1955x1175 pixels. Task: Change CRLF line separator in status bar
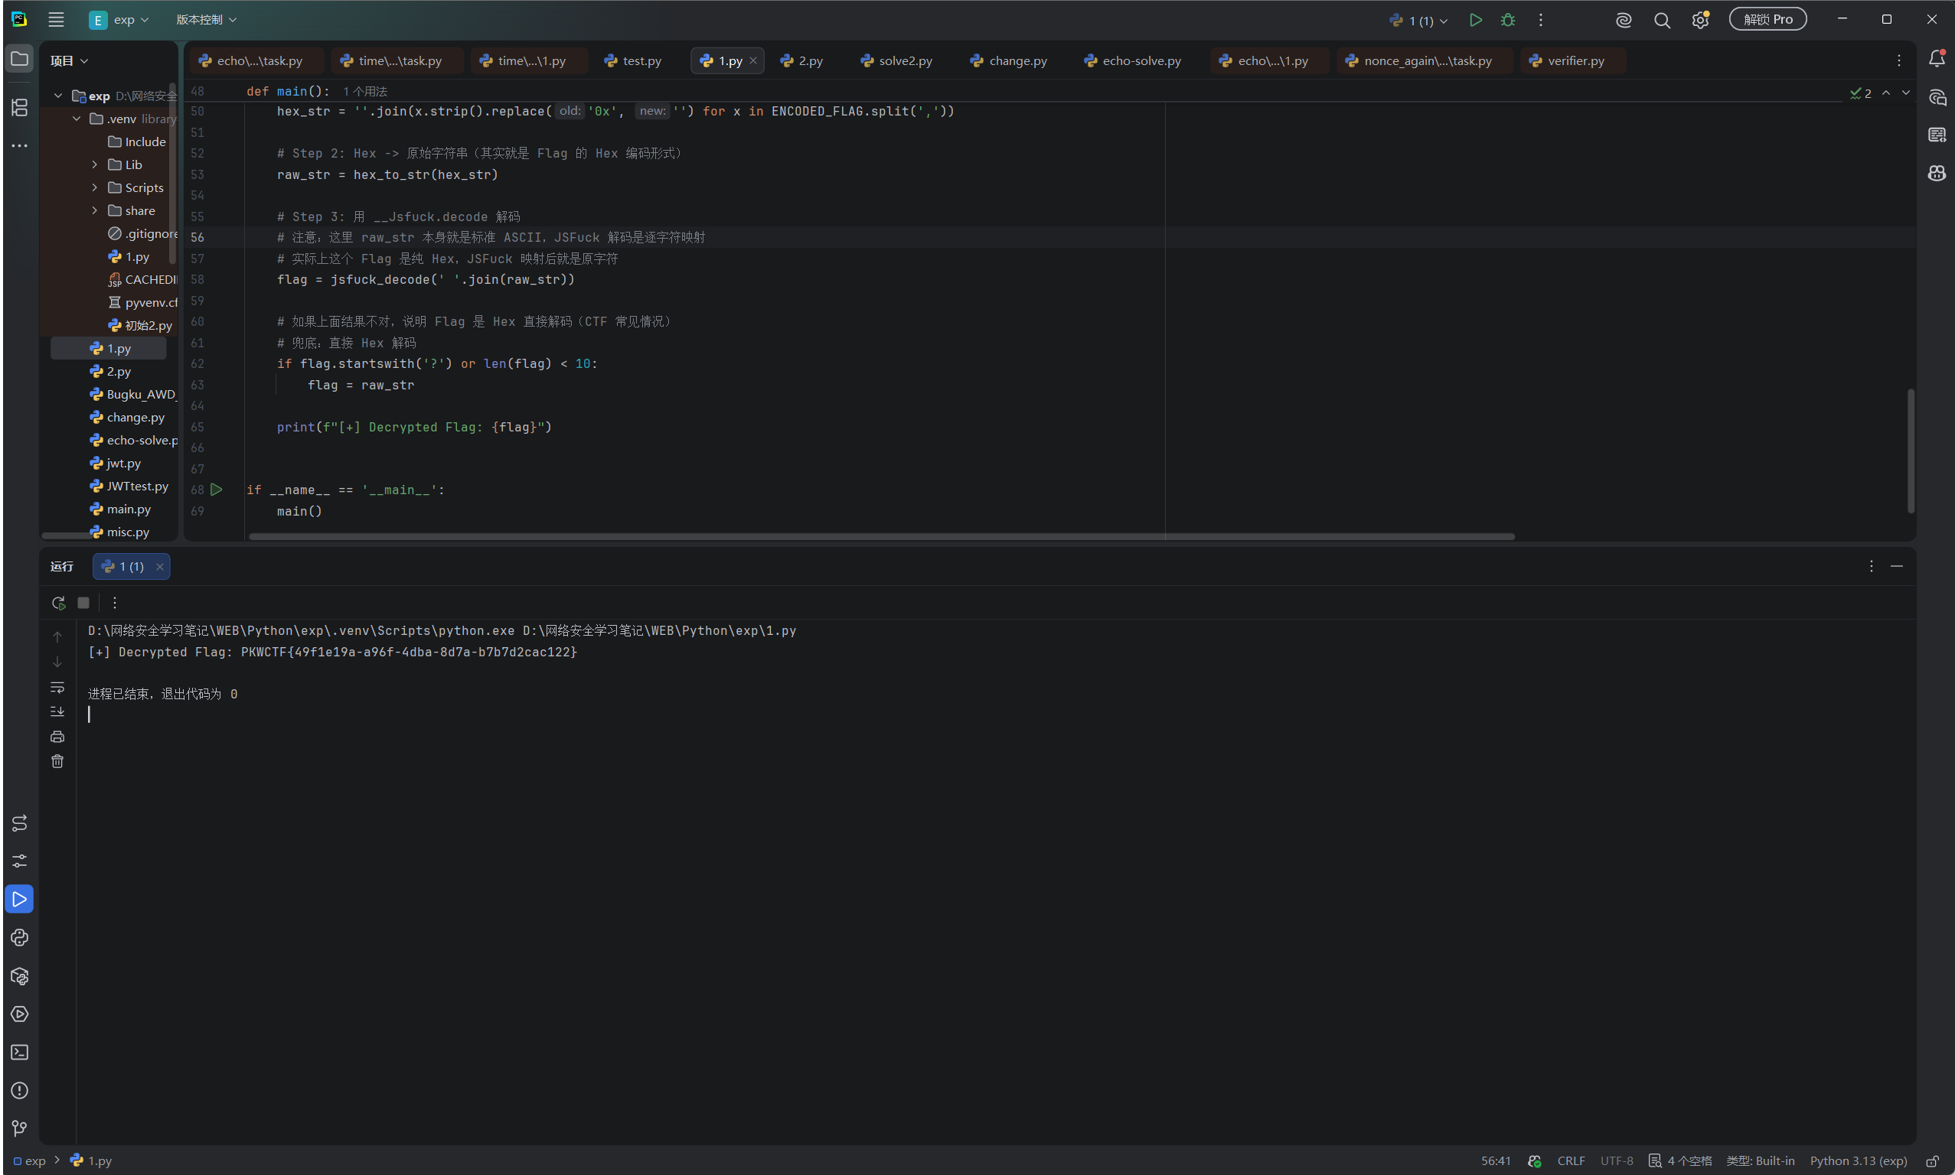click(1571, 1160)
